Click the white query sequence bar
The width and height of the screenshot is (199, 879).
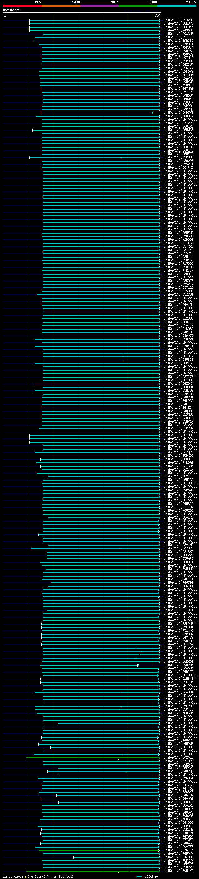[x=82, y=13]
